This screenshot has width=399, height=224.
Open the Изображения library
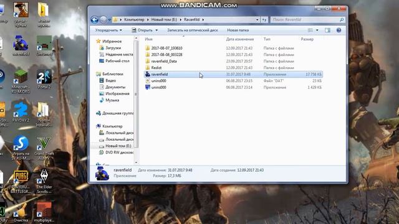point(117,94)
